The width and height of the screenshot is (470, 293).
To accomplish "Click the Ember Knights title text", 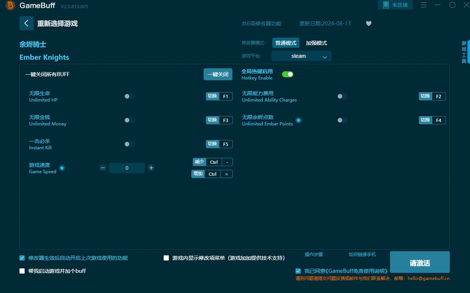I will click(44, 57).
